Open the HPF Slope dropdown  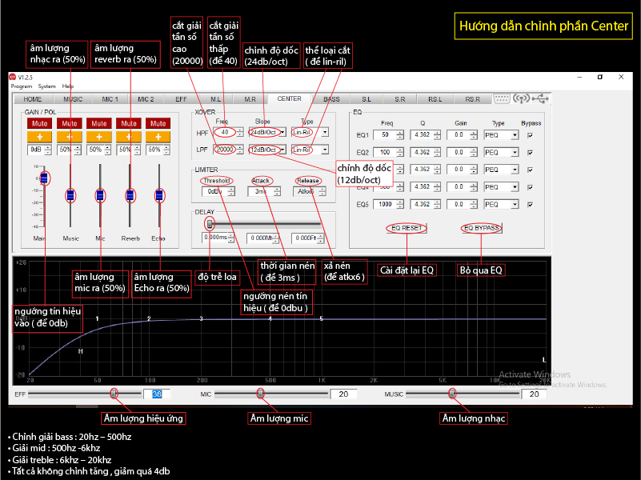pyautogui.click(x=282, y=132)
